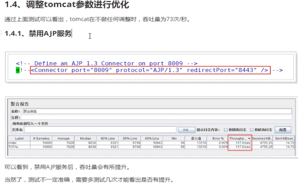Click the sentence starting 当然了，测试不一定准确

point(89,179)
